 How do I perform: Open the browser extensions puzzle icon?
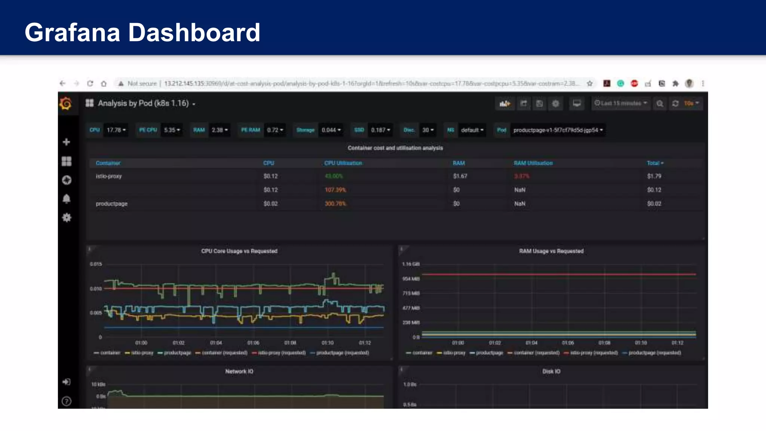tap(675, 83)
